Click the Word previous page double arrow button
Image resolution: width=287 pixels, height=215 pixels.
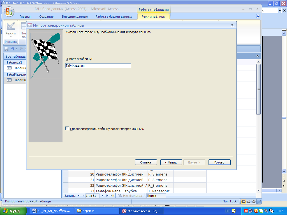point(284,176)
